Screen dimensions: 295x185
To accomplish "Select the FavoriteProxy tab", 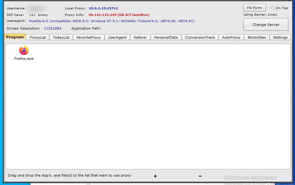I will click(x=89, y=37).
